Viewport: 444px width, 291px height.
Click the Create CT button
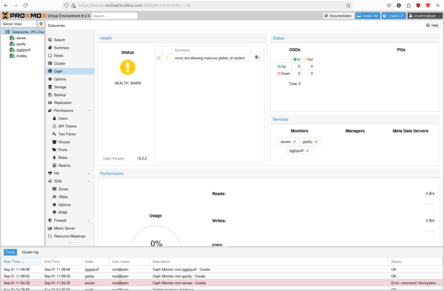coord(394,16)
